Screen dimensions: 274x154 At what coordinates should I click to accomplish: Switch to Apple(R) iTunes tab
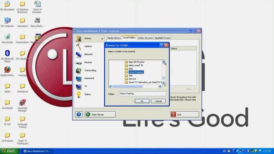[163, 38]
